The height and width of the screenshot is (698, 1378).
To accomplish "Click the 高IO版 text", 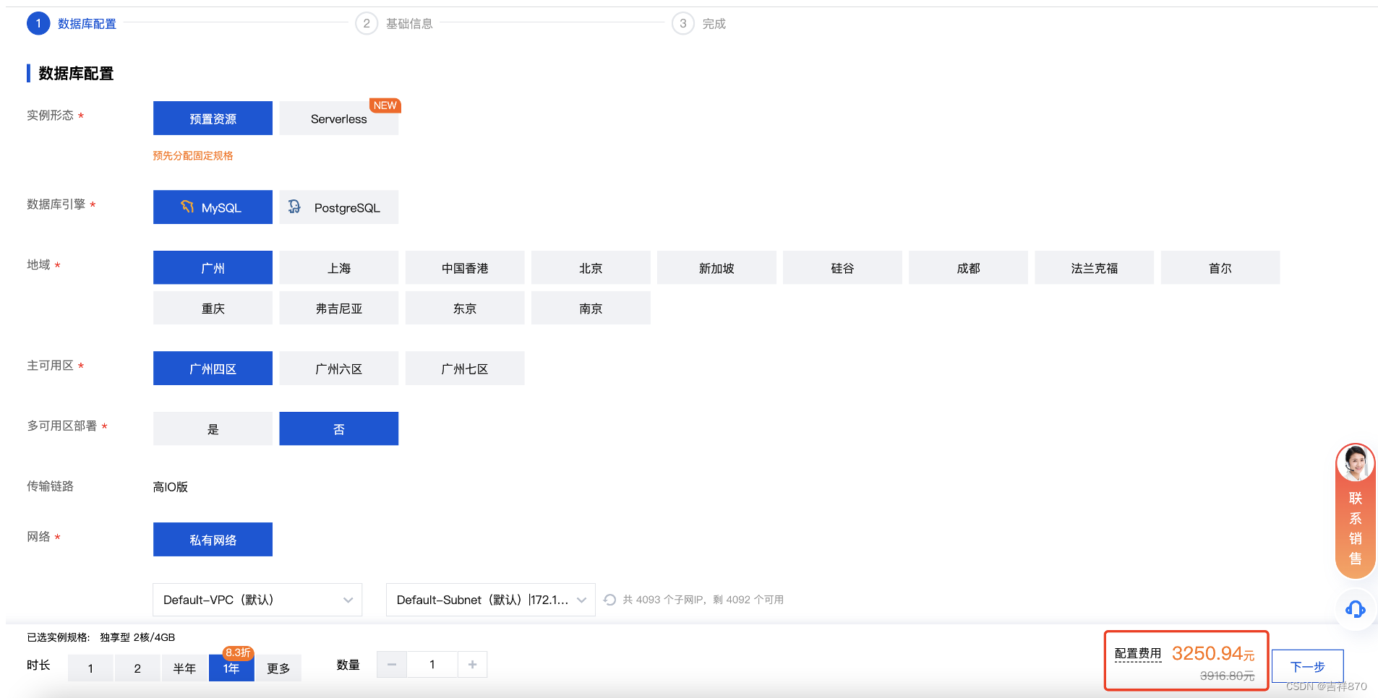I will point(171,487).
